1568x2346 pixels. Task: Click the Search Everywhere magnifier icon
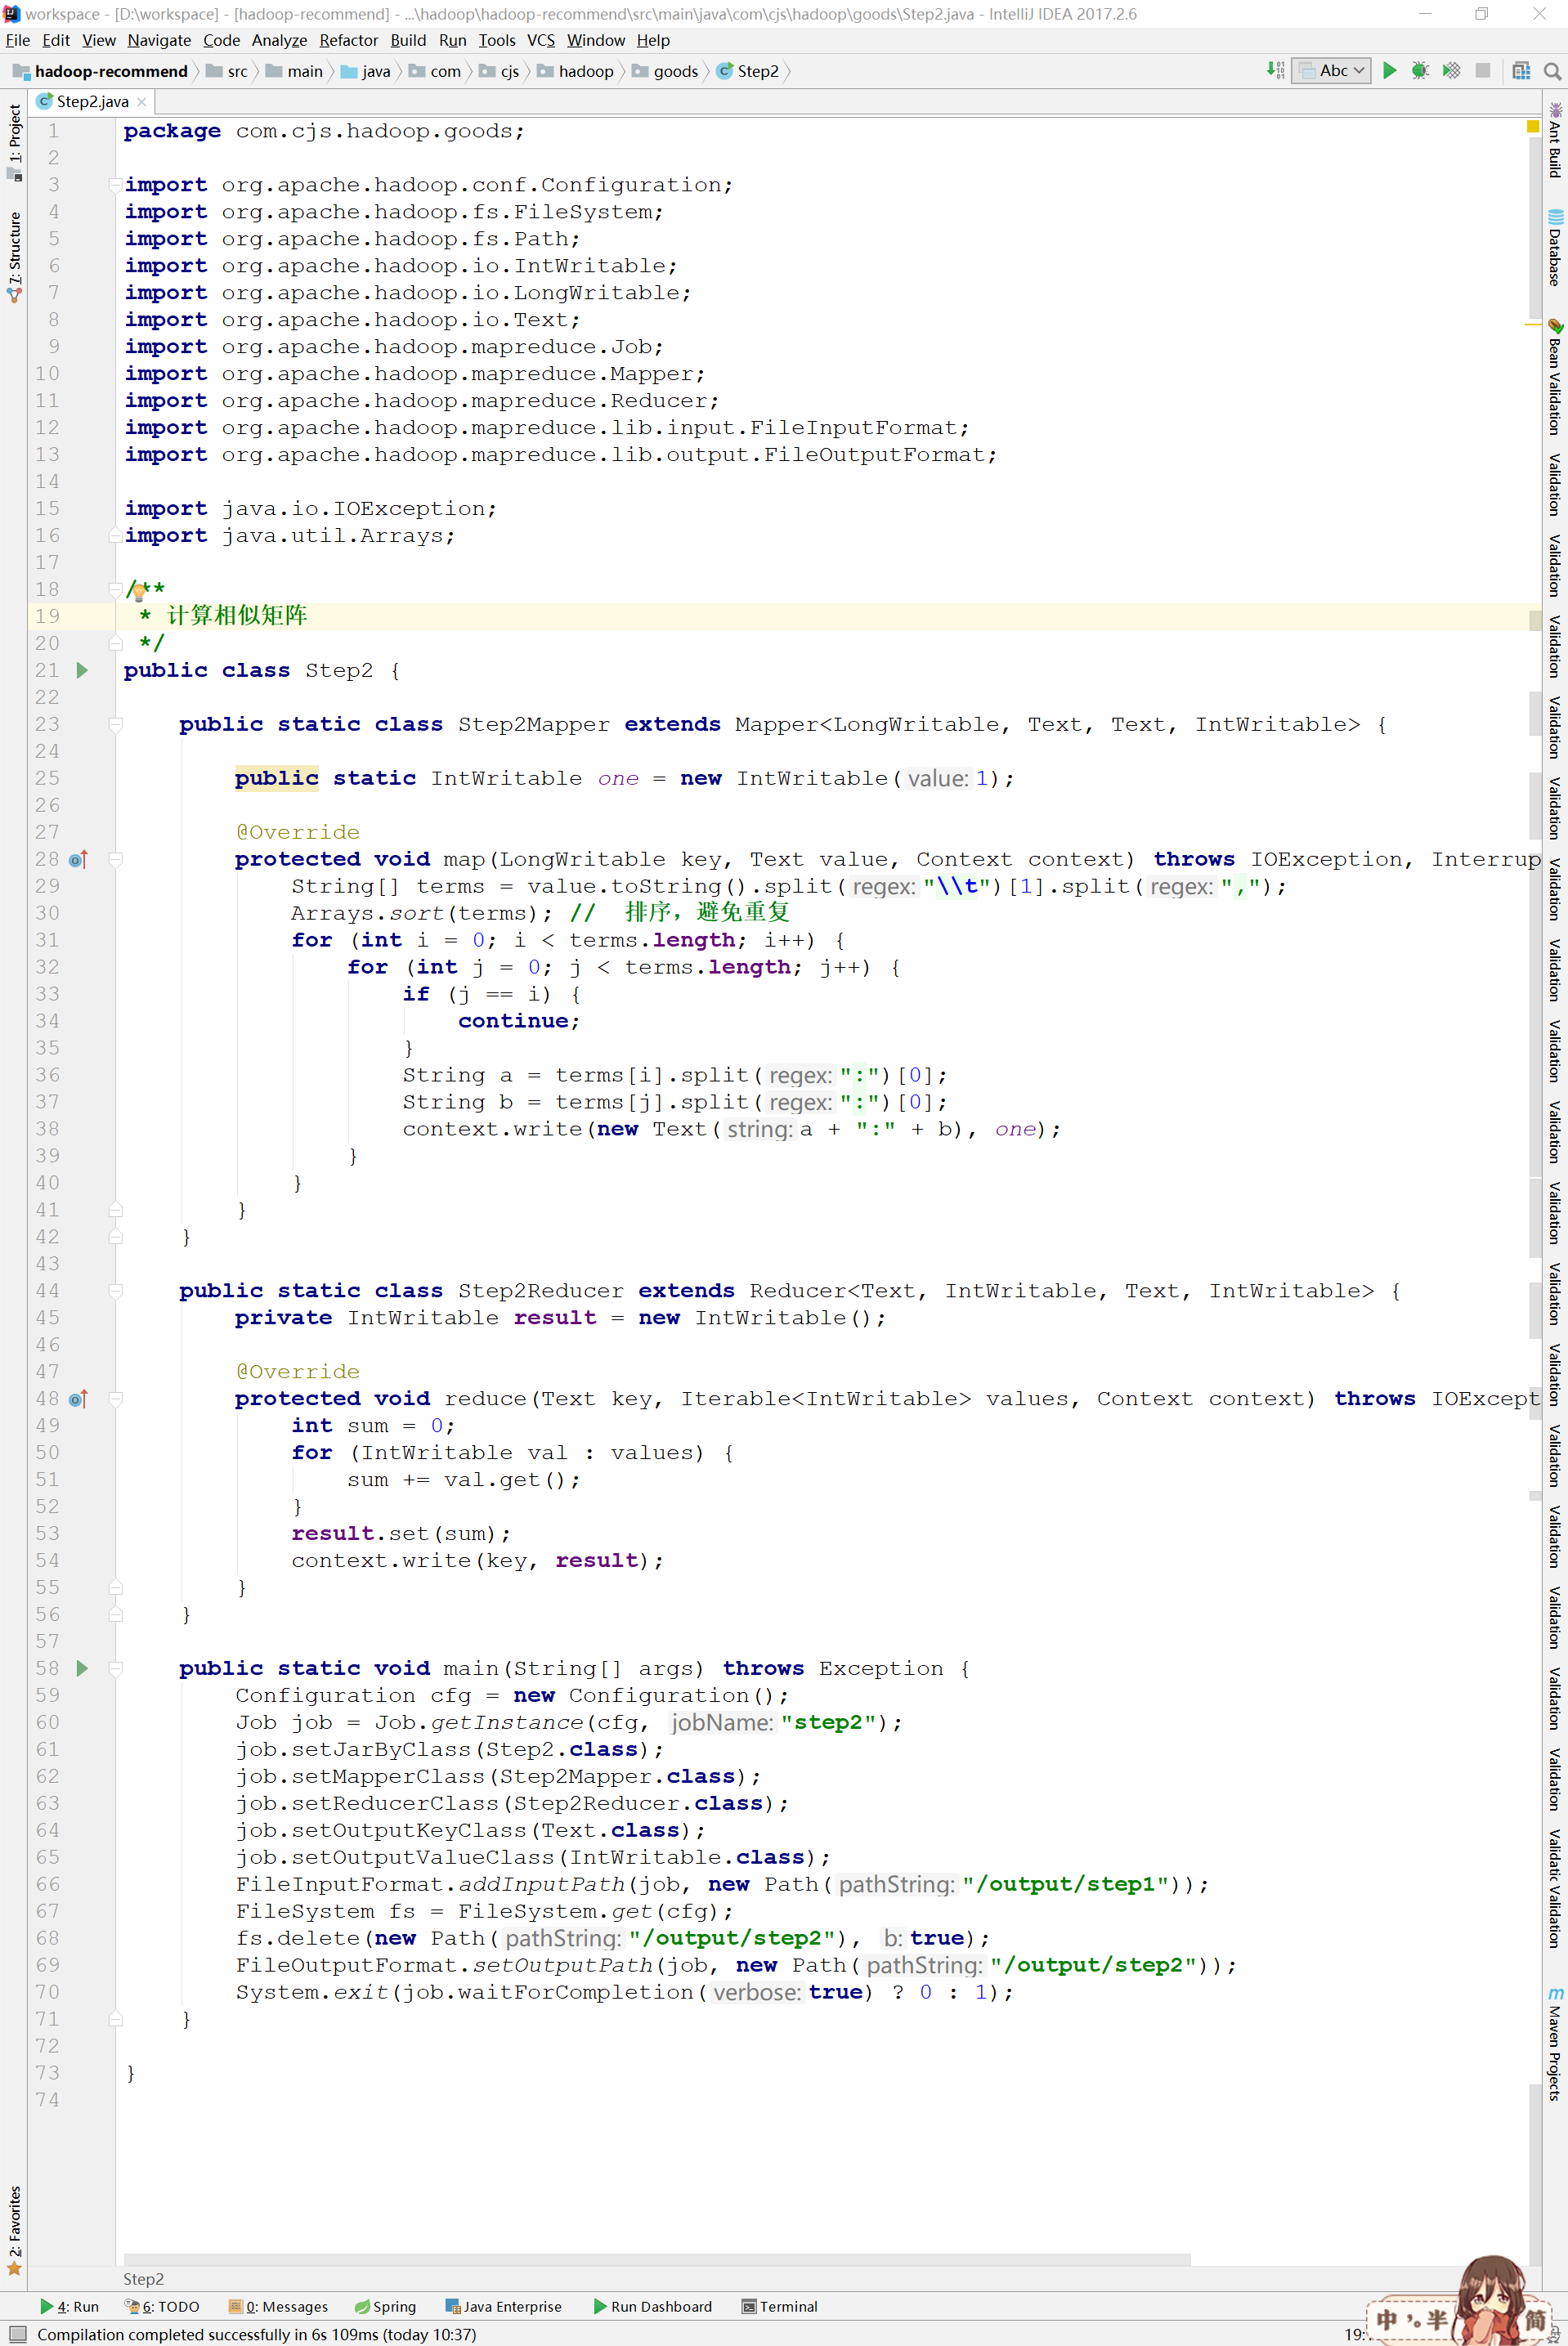tap(1552, 71)
